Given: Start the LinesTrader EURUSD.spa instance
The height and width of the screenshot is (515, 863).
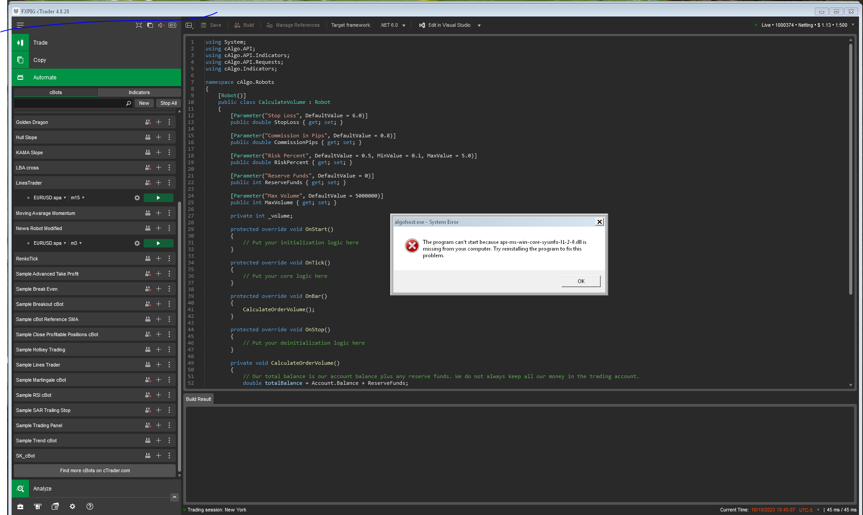Looking at the screenshot, I should (x=158, y=198).
